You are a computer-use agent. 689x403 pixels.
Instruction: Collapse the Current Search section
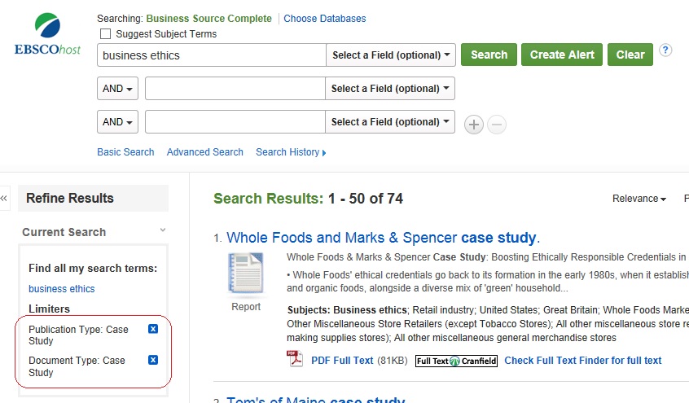point(163,231)
